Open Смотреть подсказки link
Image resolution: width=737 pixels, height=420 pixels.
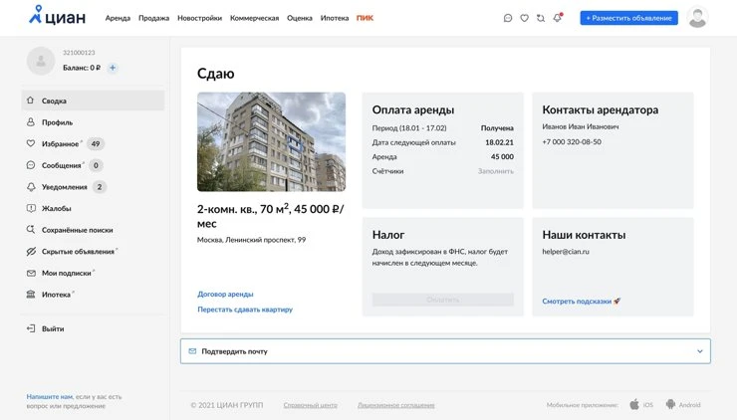[x=581, y=302]
